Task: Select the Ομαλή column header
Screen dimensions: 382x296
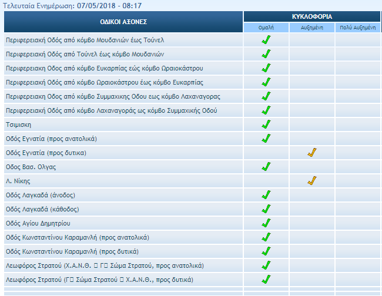Action: click(x=266, y=28)
